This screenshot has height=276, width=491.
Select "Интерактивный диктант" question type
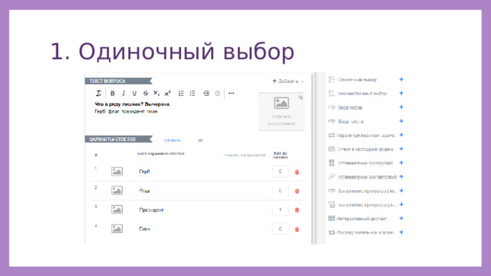(x=361, y=219)
